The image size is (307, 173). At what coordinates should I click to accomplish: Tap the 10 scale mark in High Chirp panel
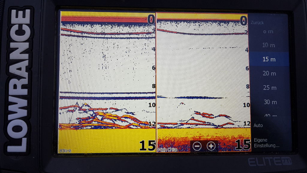(246, 105)
